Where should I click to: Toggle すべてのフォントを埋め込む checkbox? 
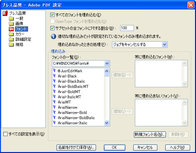pyautogui.click(x=52, y=15)
